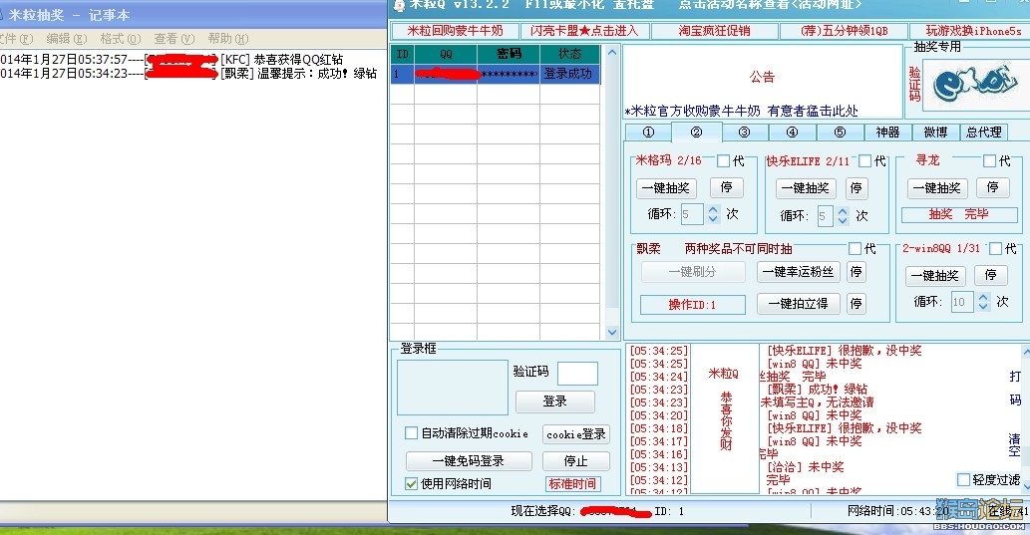Click the 一键拍立得 button
This screenshot has width=1030, height=535.
pos(798,303)
